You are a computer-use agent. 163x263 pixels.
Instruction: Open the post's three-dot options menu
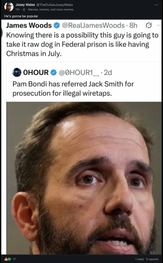click(156, 5)
